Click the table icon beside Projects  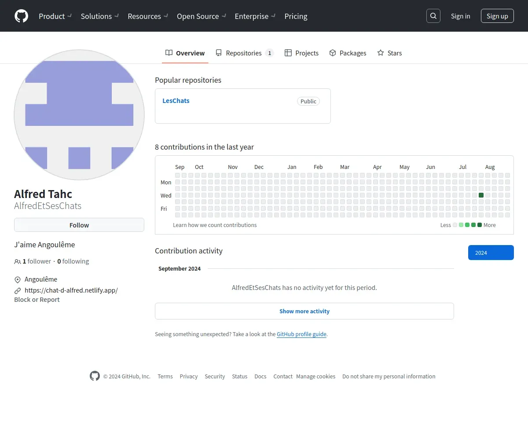pyautogui.click(x=288, y=53)
